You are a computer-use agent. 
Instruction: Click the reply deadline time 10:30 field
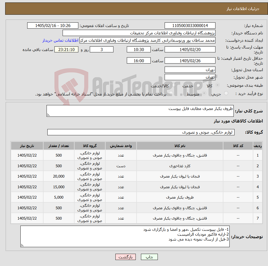tap(138, 50)
